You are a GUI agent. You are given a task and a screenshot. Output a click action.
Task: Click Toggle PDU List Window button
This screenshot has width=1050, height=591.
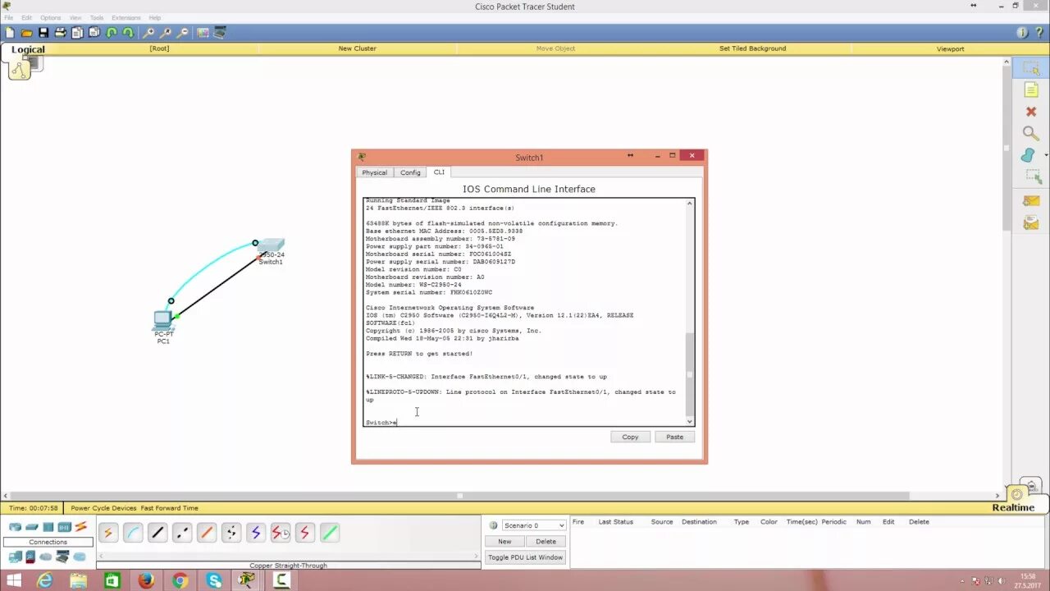tap(525, 557)
